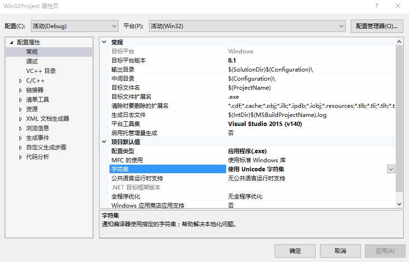
Task: Select the 浏览信息 tree item label
Action: 38,128
